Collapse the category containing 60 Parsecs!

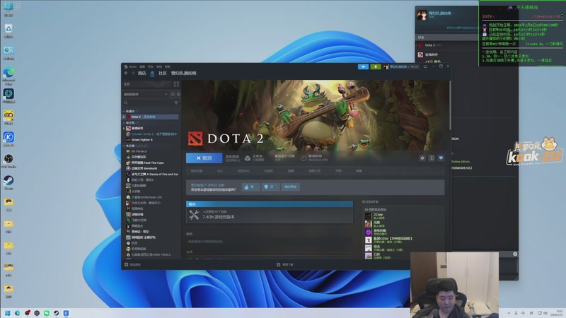pyautogui.click(x=124, y=146)
